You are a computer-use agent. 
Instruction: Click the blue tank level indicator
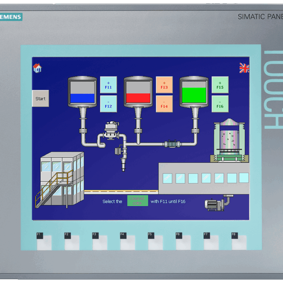[83, 98]
